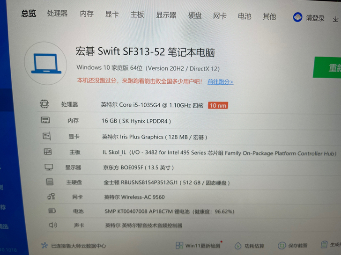Image resolution: width=341 pixels, height=255 pixels.
Task: Click the 处理器 row label
Action: coord(70,104)
